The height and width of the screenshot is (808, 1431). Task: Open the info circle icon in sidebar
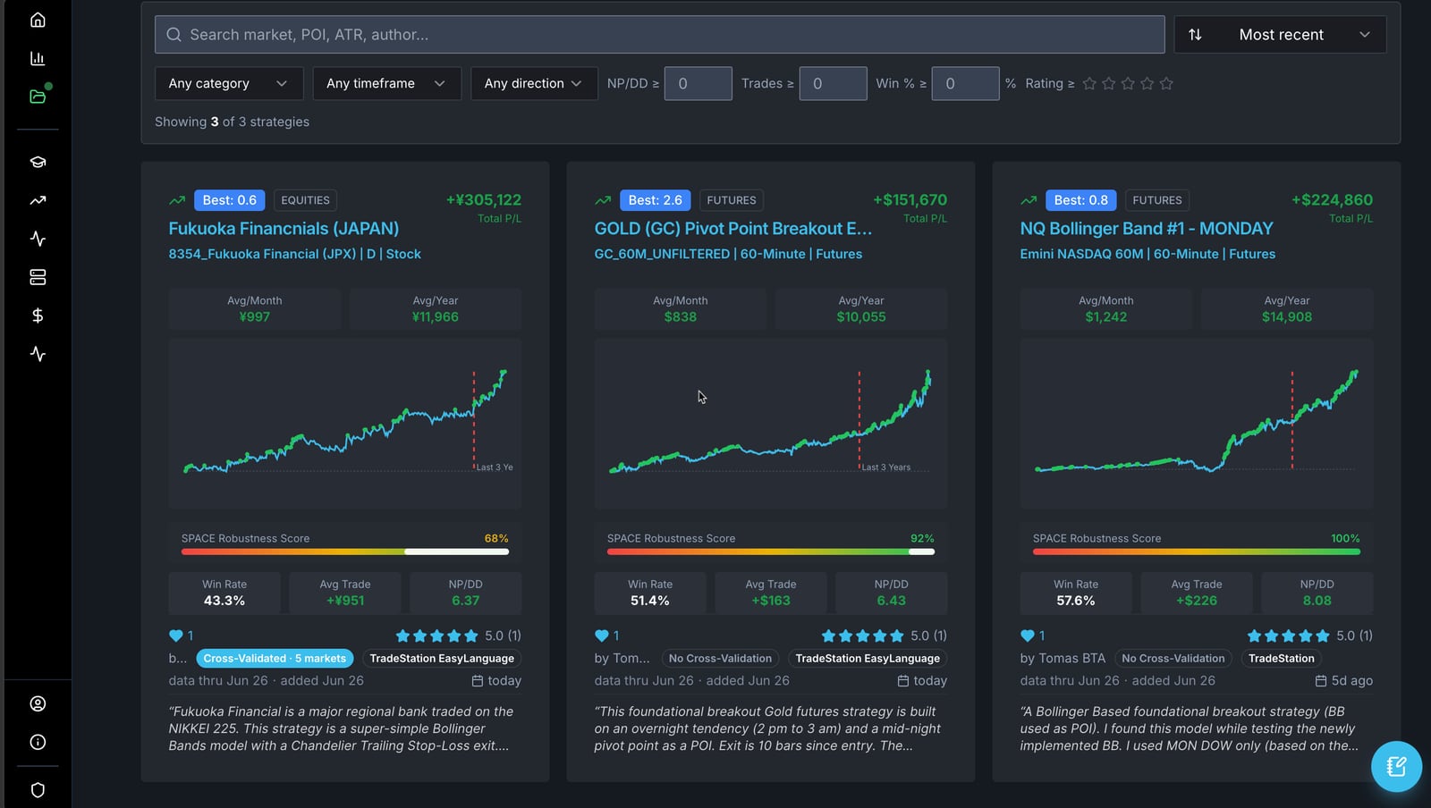tap(38, 742)
